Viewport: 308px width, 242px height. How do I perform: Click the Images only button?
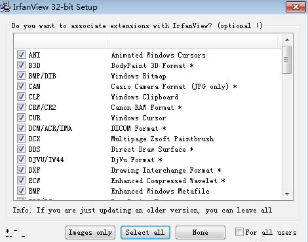pos(90,232)
